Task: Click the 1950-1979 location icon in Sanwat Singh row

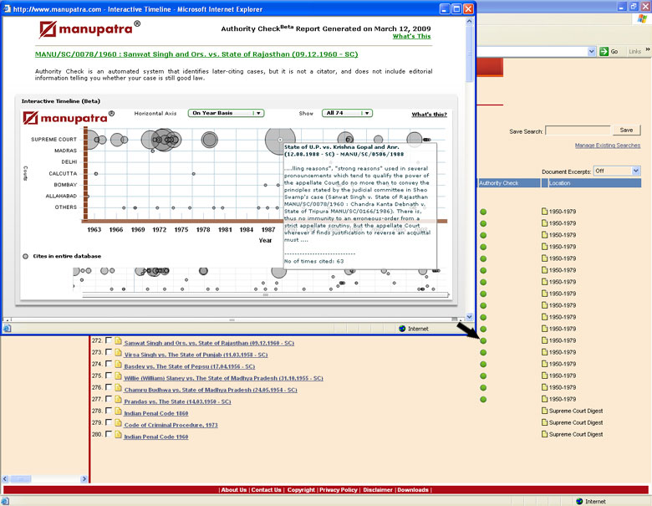Action: point(544,340)
